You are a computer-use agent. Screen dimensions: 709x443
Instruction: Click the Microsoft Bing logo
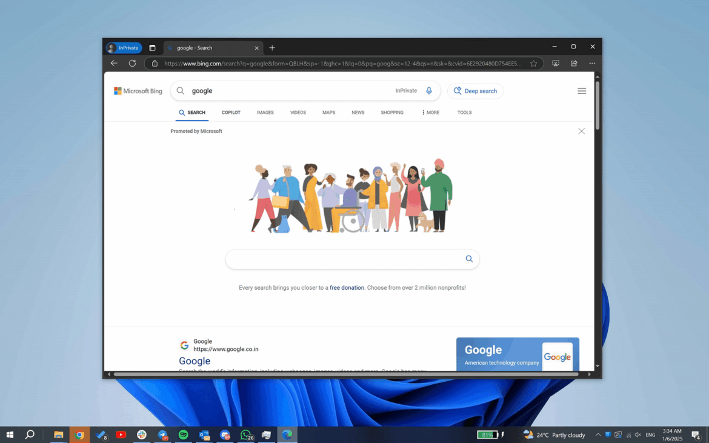pos(138,90)
